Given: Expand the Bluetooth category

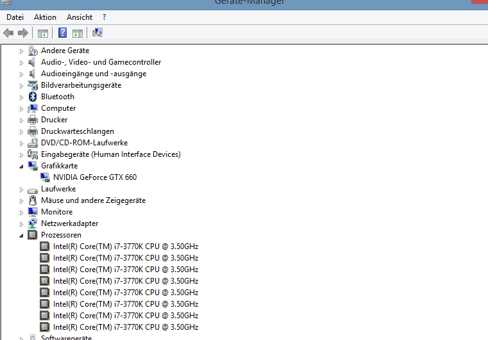Looking at the screenshot, I should (21, 97).
